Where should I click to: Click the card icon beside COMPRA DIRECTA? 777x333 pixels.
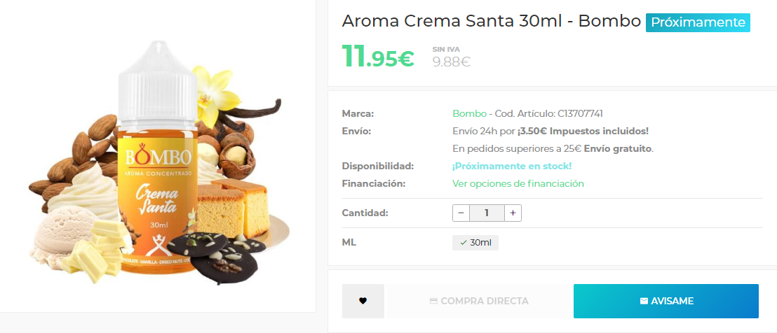coord(433,301)
